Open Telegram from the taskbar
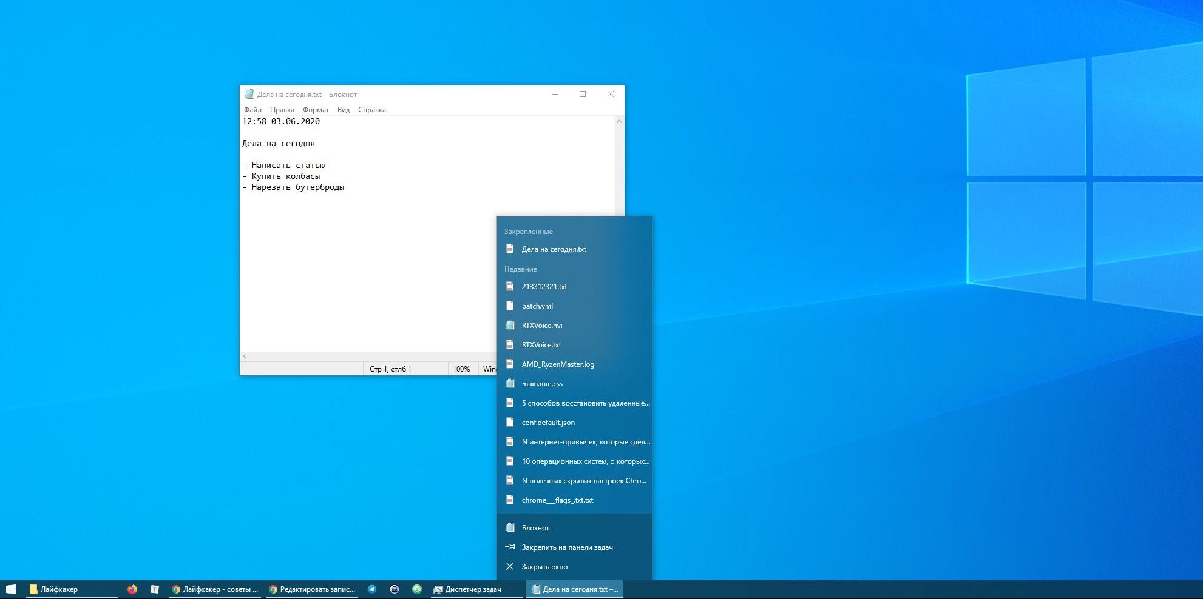 (x=372, y=589)
